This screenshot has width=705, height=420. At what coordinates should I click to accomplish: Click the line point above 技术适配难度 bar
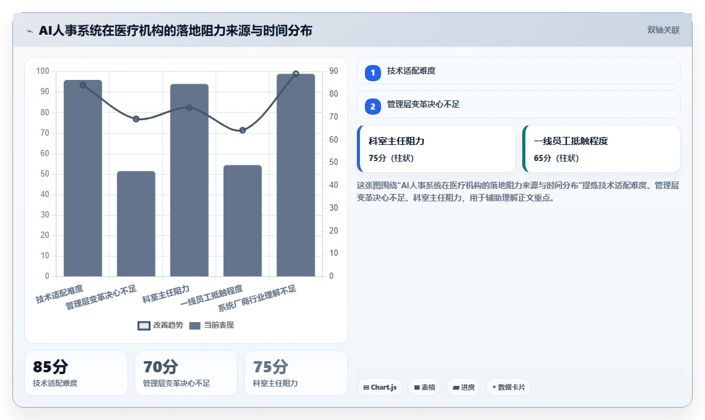pyautogui.click(x=83, y=85)
